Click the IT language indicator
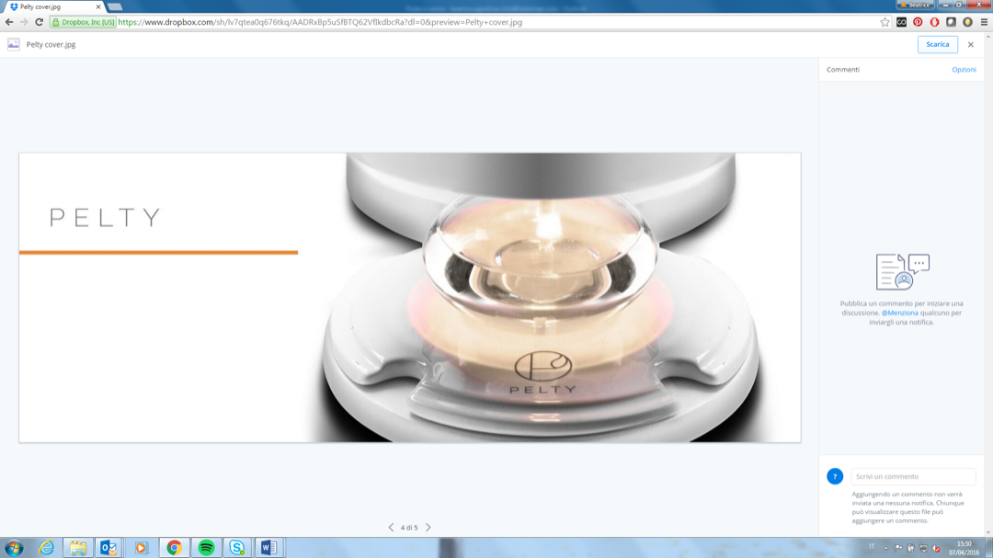Screen dimensions: 993x558 point(872,547)
